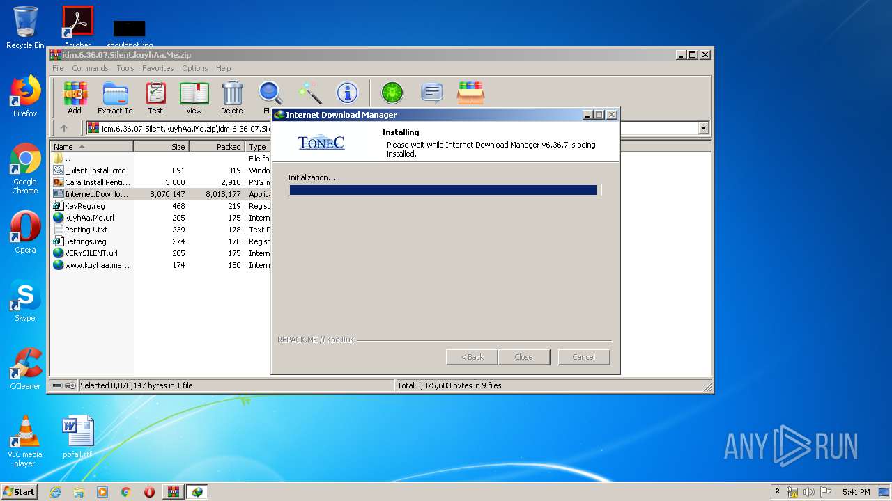Click the Test archive toolbar icon

(155, 97)
